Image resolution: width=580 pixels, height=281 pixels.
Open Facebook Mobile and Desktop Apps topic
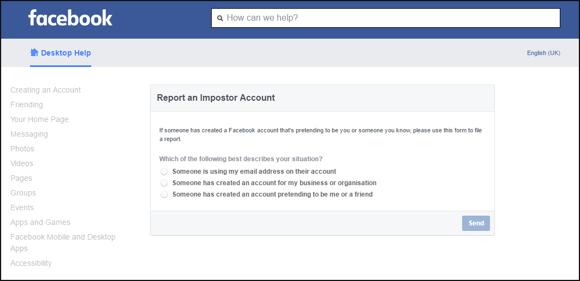(x=63, y=242)
